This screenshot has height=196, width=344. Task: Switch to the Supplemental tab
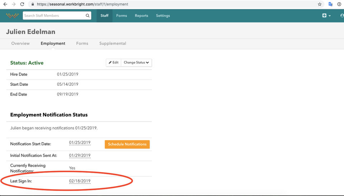[x=113, y=43]
